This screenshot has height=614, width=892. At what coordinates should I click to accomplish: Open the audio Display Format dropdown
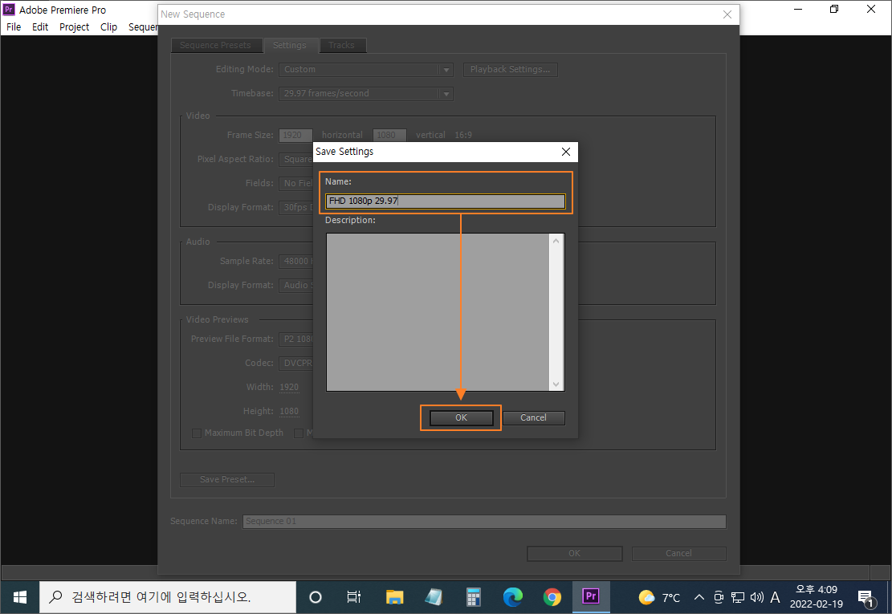click(x=295, y=286)
